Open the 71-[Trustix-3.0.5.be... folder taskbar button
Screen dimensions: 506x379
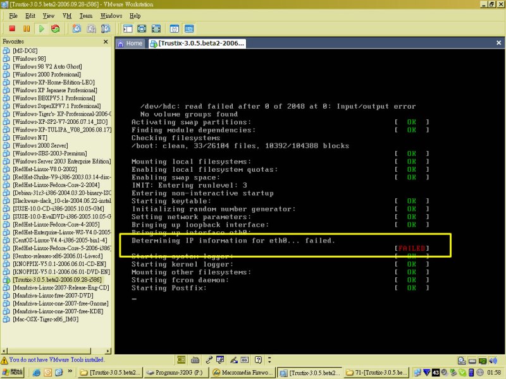(376, 373)
